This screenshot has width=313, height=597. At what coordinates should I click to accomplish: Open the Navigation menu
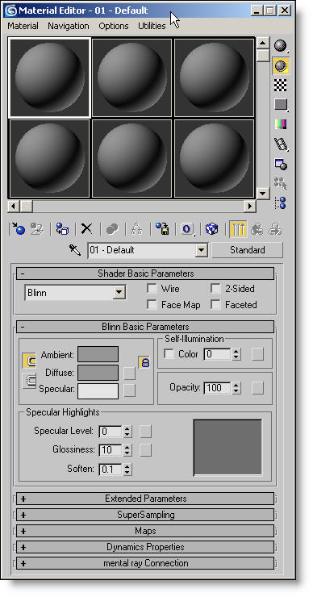pyautogui.click(x=69, y=26)
